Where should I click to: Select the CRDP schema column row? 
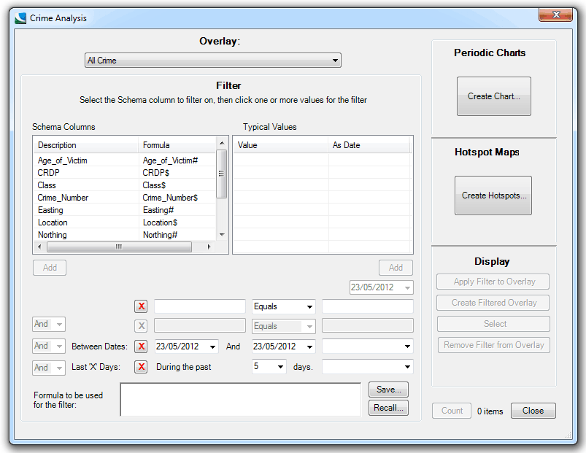point(125,173)
